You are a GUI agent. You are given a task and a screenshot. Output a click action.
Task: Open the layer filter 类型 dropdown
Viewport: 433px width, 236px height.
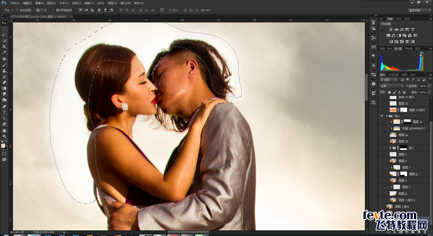coord(388,80)
